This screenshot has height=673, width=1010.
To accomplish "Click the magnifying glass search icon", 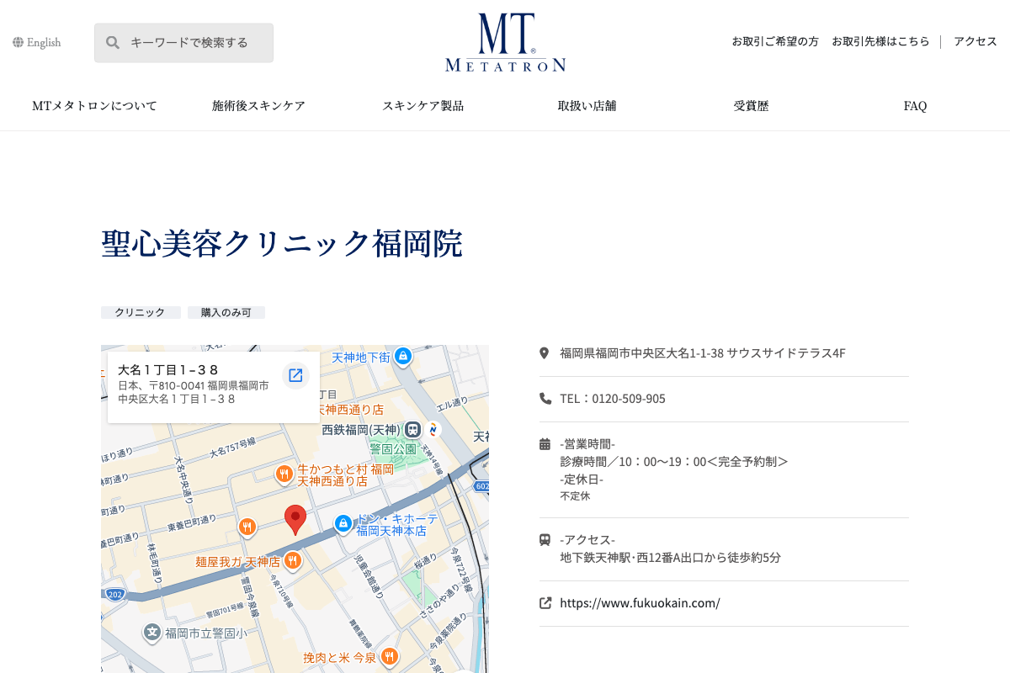I will click(112, 41).
